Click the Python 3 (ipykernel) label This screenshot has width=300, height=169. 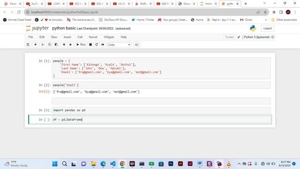[256, 37]
